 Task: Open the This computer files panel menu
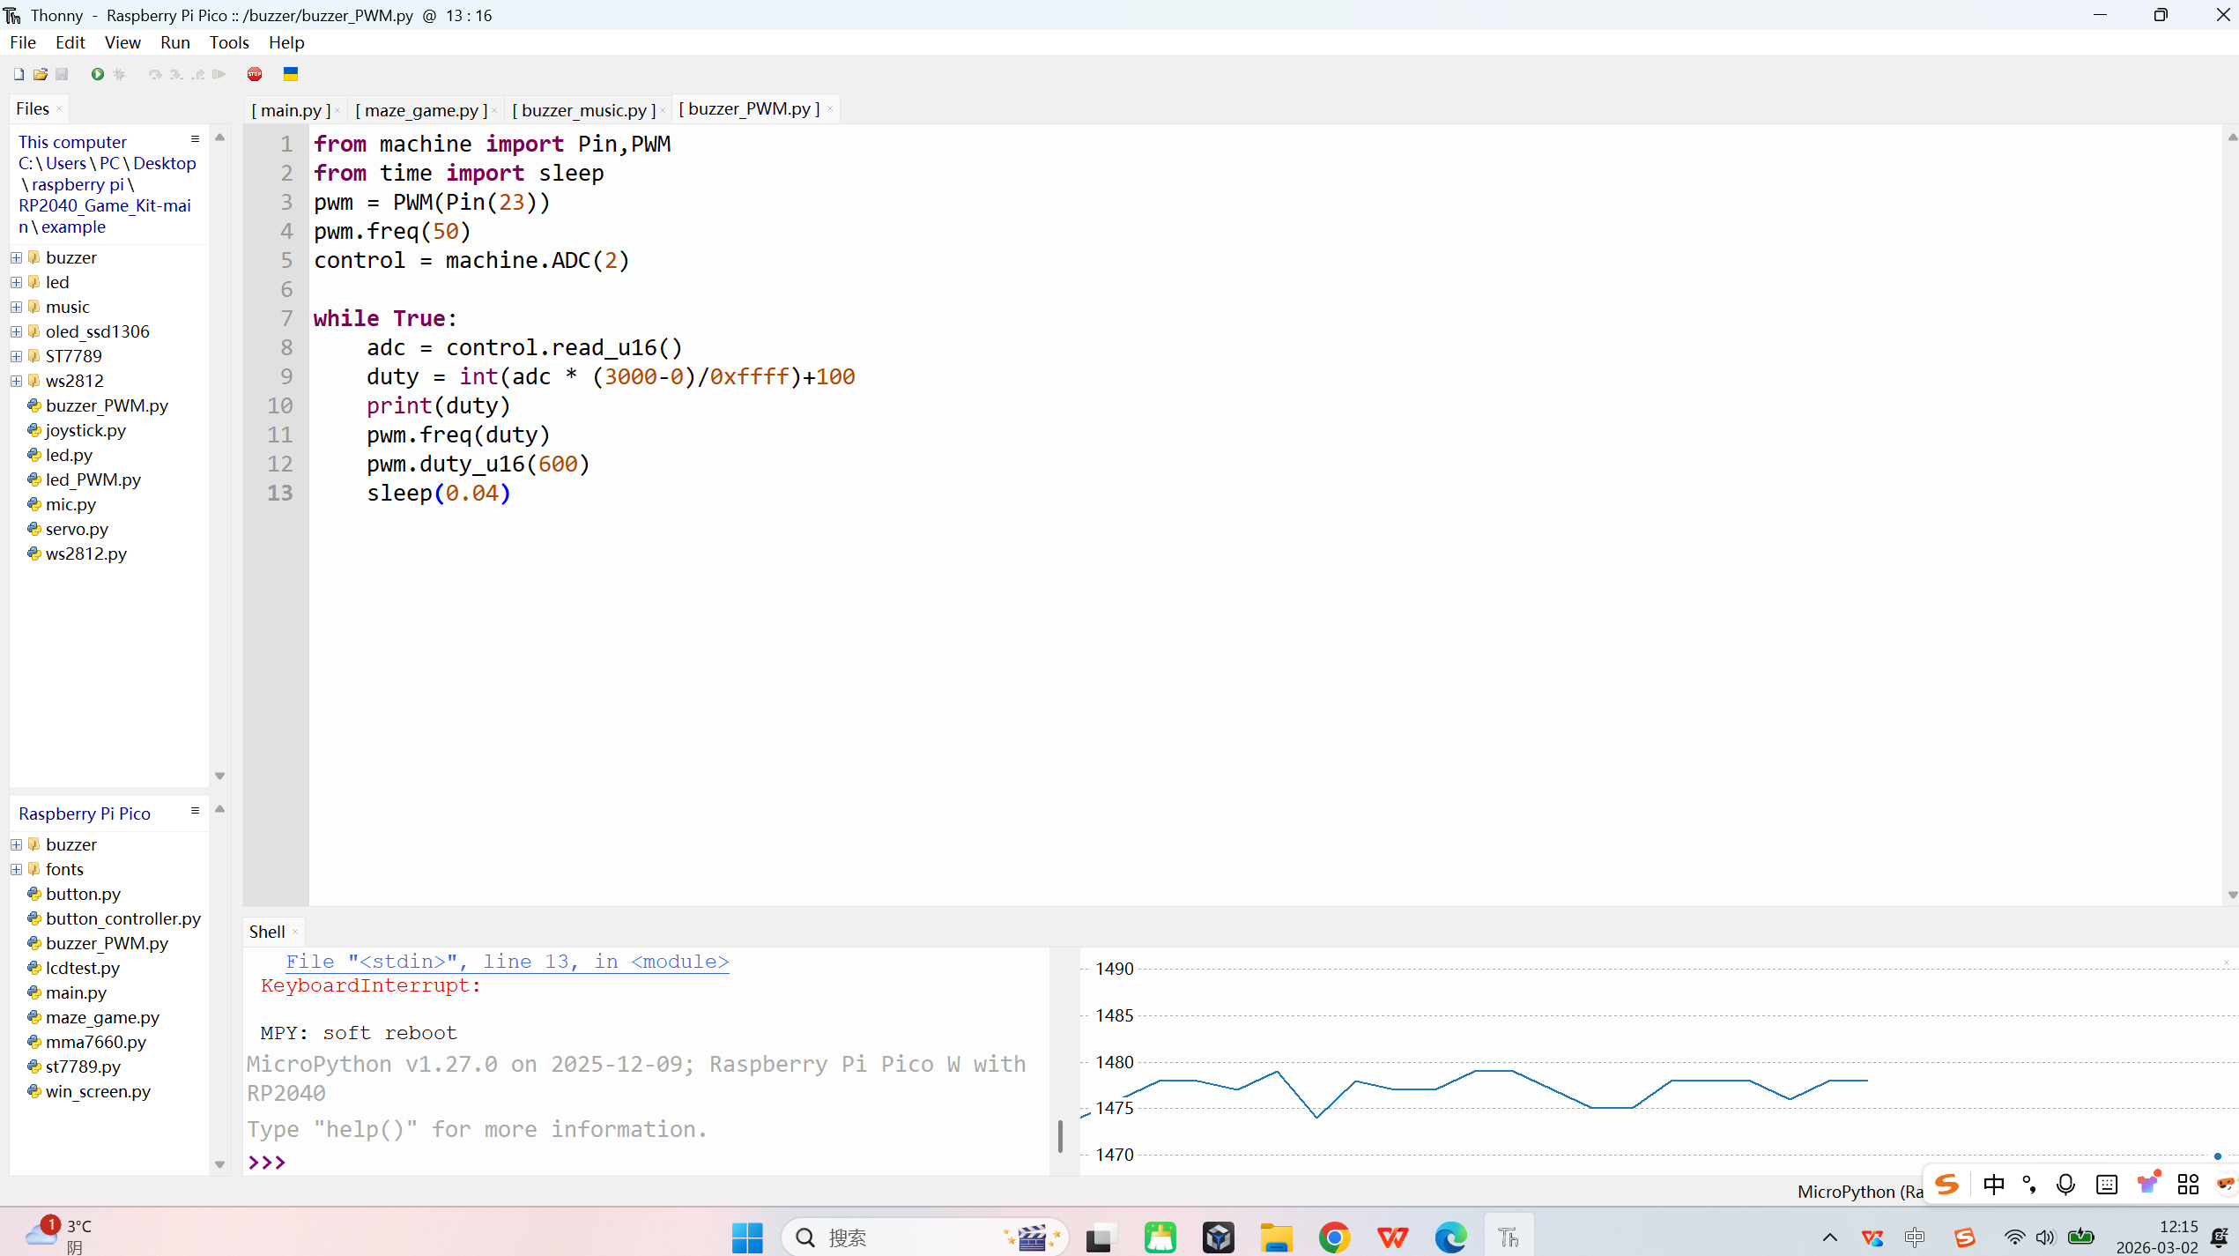pos(195,139)
